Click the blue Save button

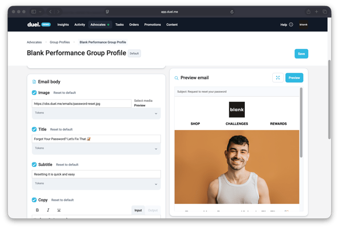click(x=301, y=53)
